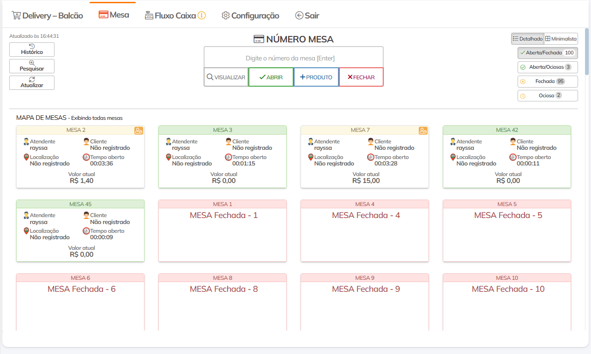Open the Delivery – Balcão tab
The height and width of the screenshot is (354, 591).
pos(47,16)
